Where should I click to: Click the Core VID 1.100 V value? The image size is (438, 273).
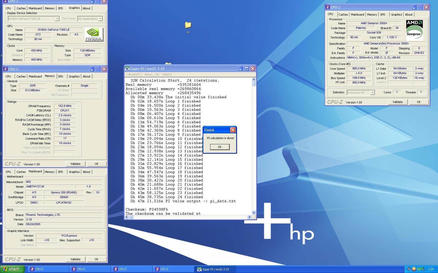pos(392,37)
